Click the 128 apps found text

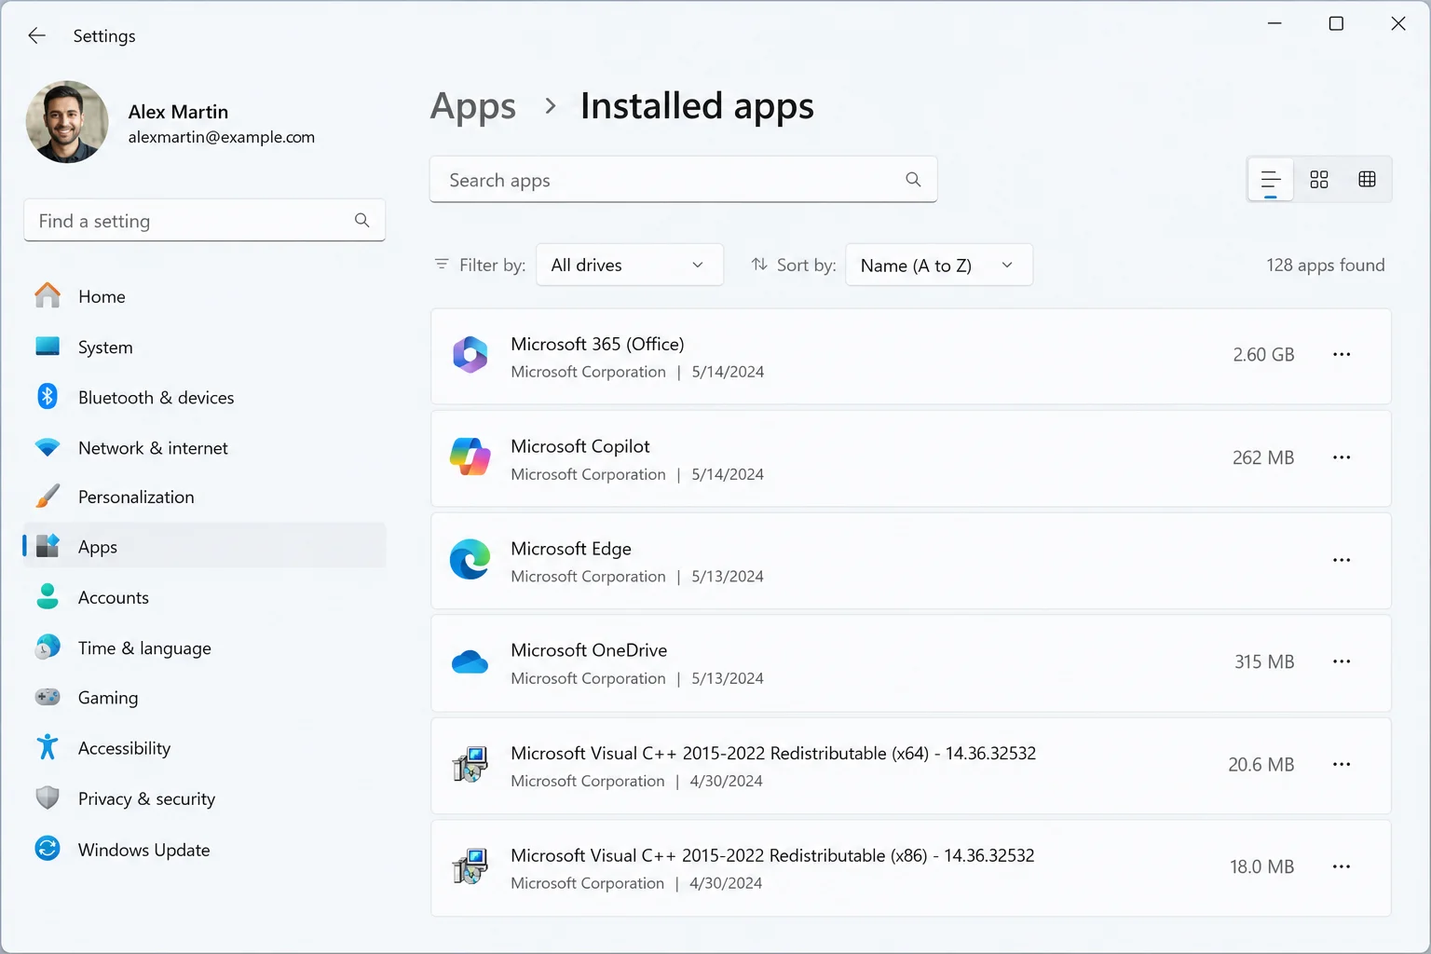point(1325,265)
